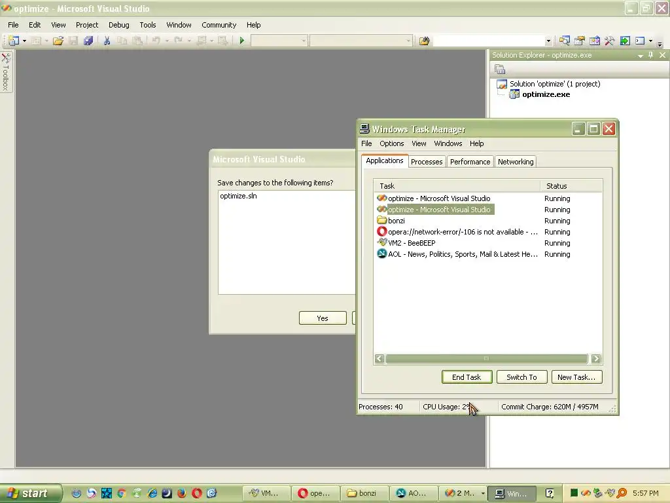Image resolution: width=670 pixels, height=503 pixels.
Task: Open Visual Studio's Community menu
Action: (x=219, y=25)
